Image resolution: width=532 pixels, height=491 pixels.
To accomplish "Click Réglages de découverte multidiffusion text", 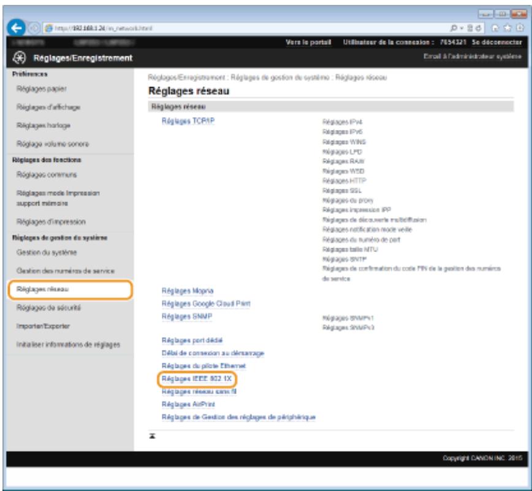I will click(x=374, y=220).
